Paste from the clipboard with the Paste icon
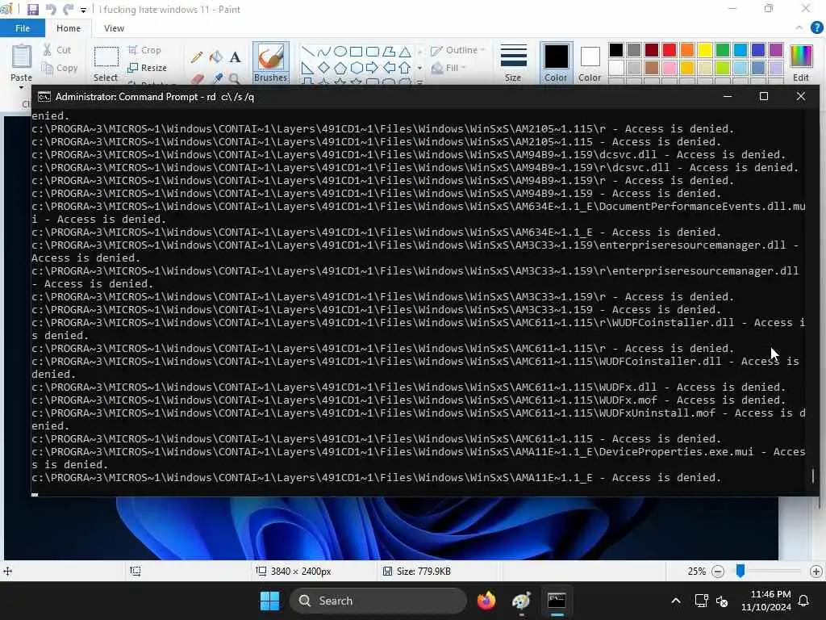The image size is (826, 620). pos(22,57)
